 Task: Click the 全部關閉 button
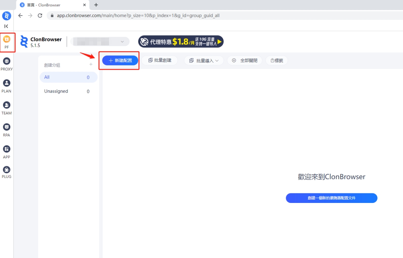[x=245, y=61]
